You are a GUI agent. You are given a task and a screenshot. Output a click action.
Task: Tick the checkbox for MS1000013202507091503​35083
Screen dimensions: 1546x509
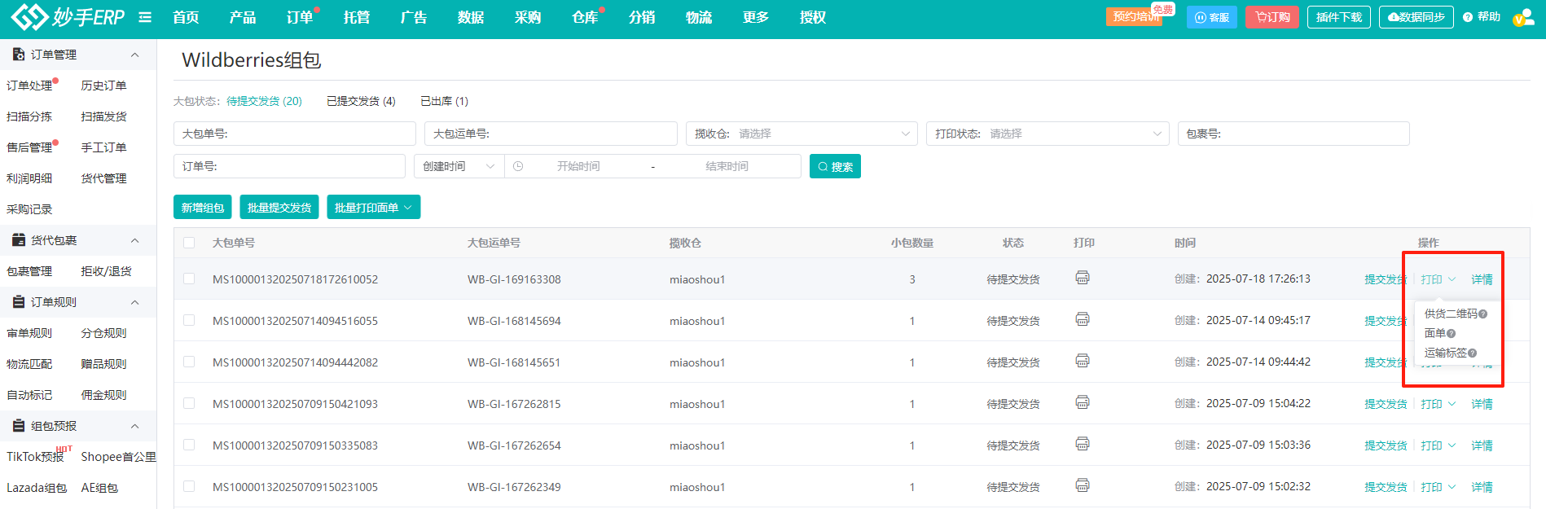pyautogui.click(x=189, y=445)
